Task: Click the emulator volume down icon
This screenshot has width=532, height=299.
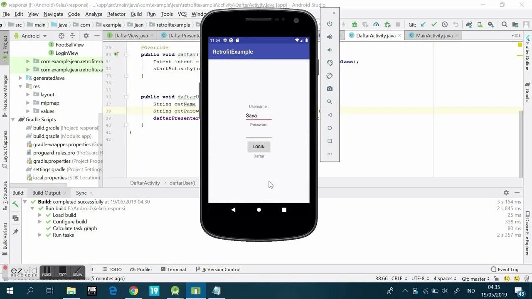Action: pyautogui.click(x=330, y=50)
